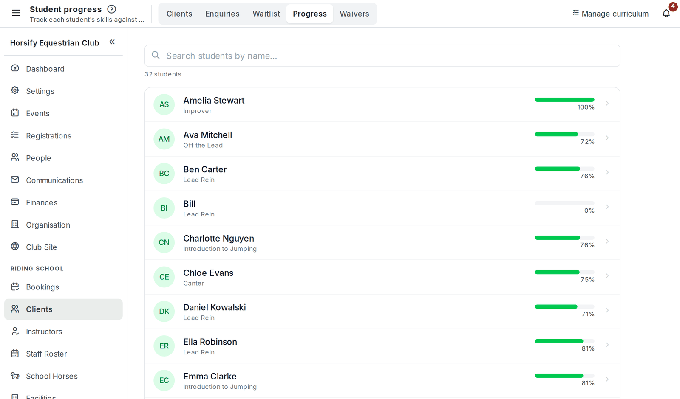Click the Communications envelope icon
The image size is (680, 399).
coord(15,180)
